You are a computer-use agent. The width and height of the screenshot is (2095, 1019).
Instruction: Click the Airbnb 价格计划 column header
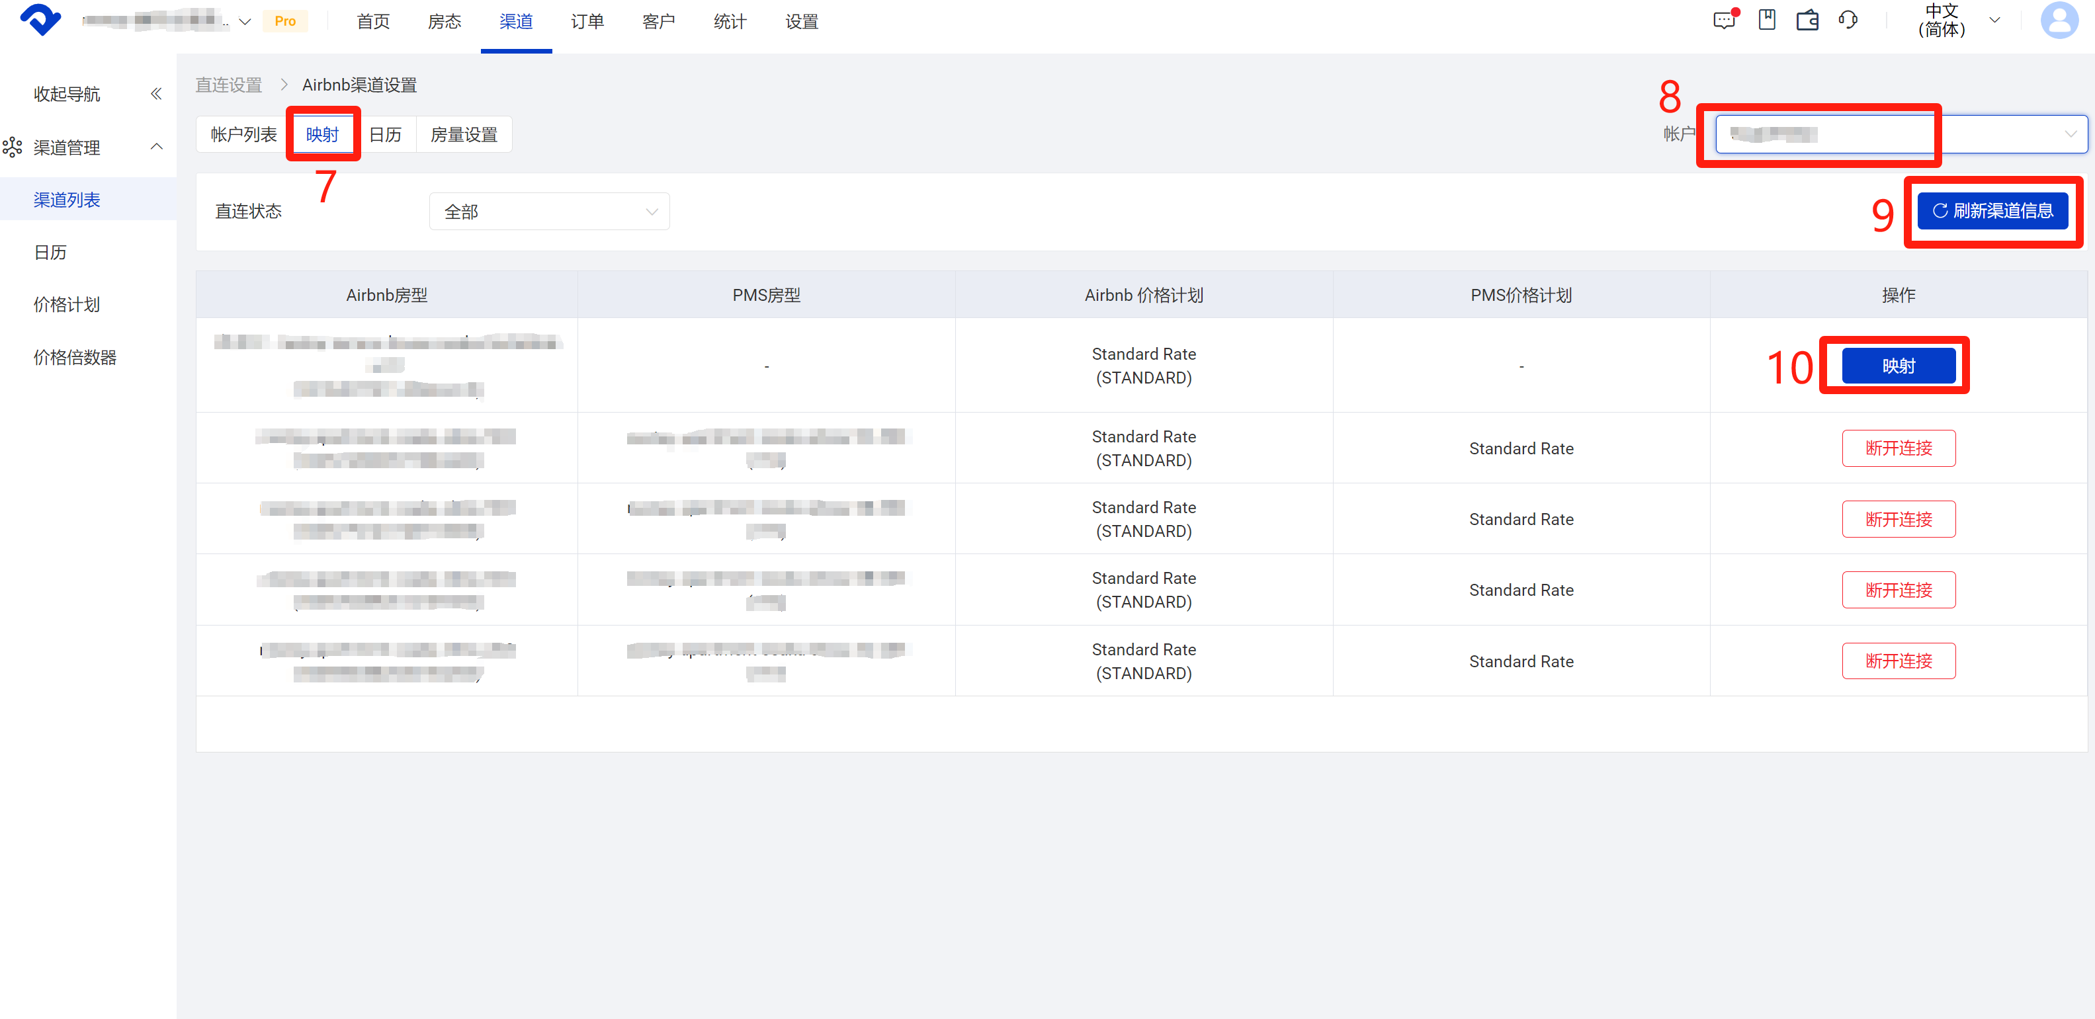coord(1144,295)
